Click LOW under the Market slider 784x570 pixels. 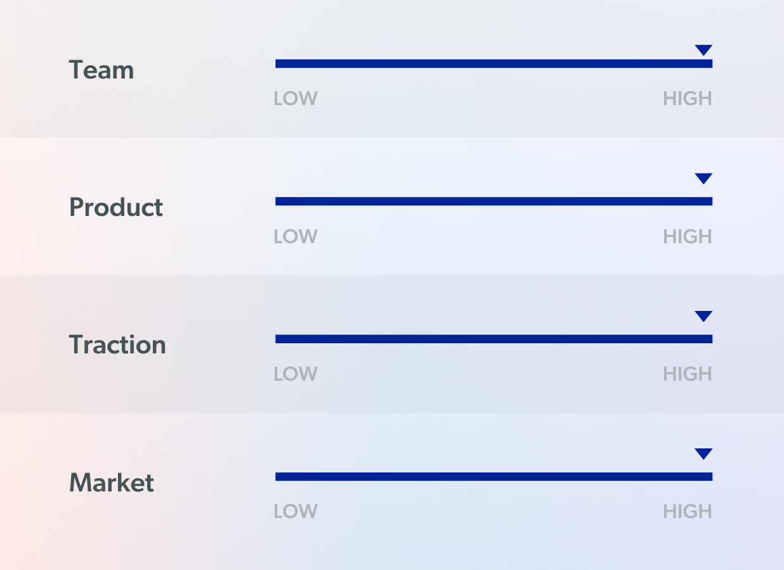[296, 512]
